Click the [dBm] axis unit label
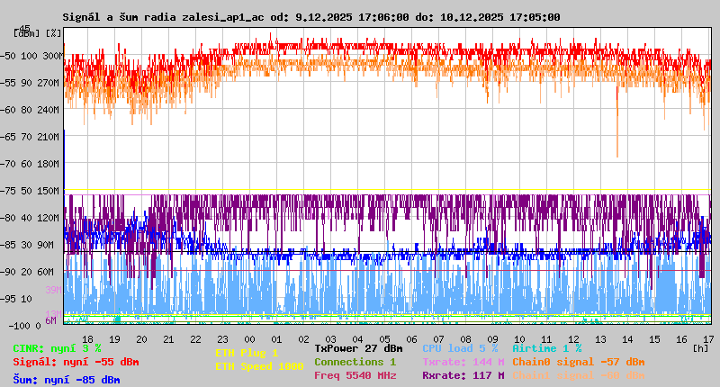The height and width of the screenshot is (387, 720). click(27, 33)
